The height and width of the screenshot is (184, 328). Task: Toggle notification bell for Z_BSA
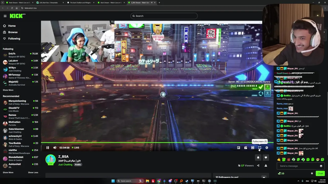[x=258, y=158]
